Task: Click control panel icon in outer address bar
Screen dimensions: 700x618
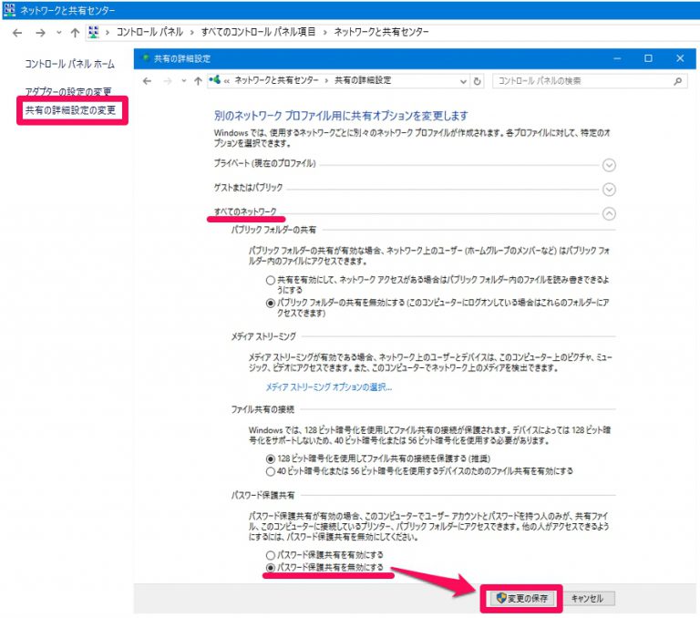Action: [x=93, y=32]
